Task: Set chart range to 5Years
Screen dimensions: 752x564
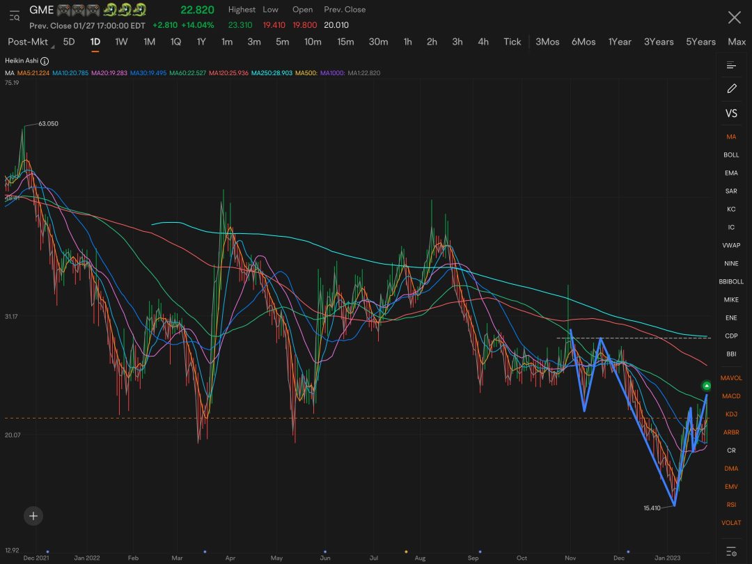Action: tap(700, 42)
